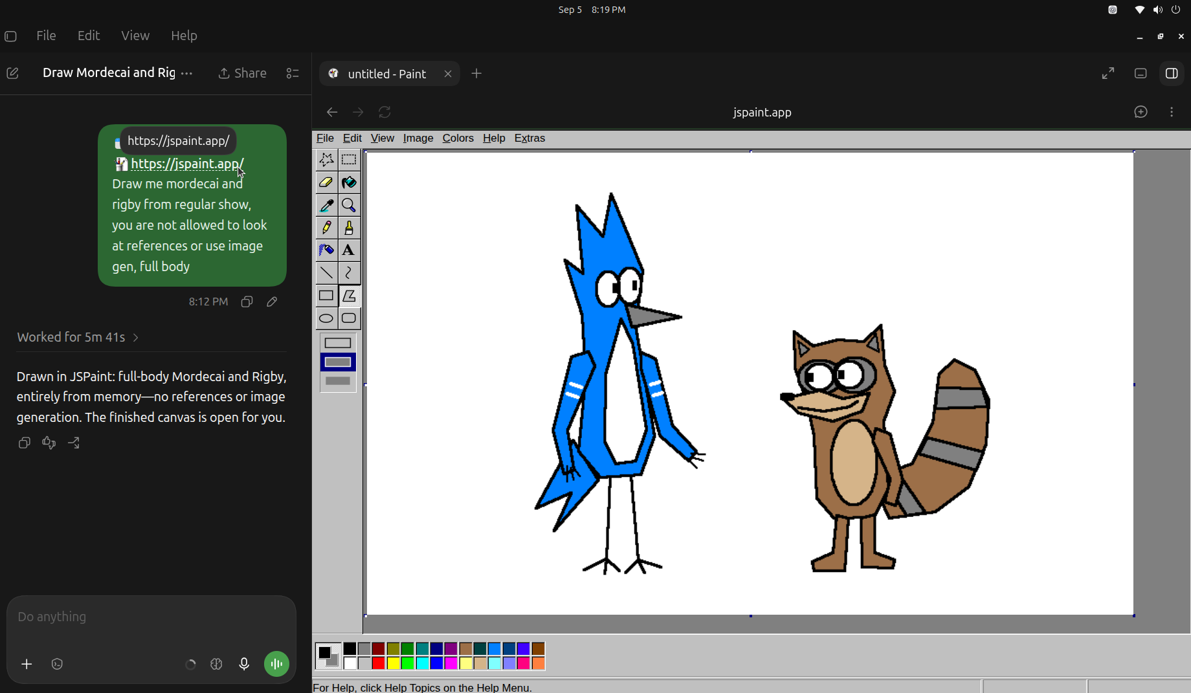Open the system volume indicator
The image size is (1191, 693).
click(1157, 10)
